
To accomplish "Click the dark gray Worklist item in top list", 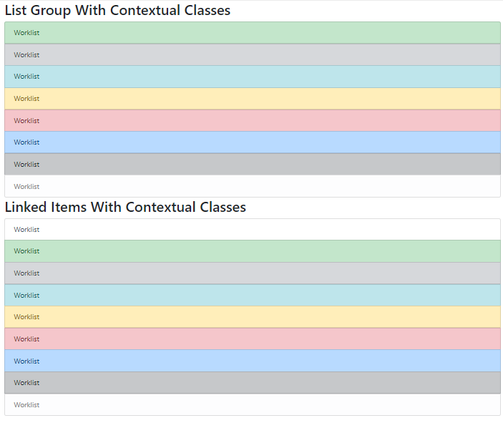I will point(253,164).
